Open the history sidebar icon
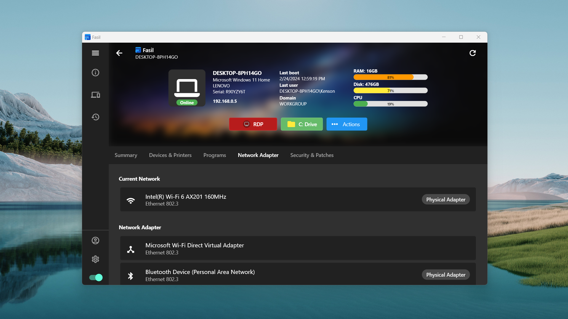This screenshot has height=319, width=568. click(95, 117)
